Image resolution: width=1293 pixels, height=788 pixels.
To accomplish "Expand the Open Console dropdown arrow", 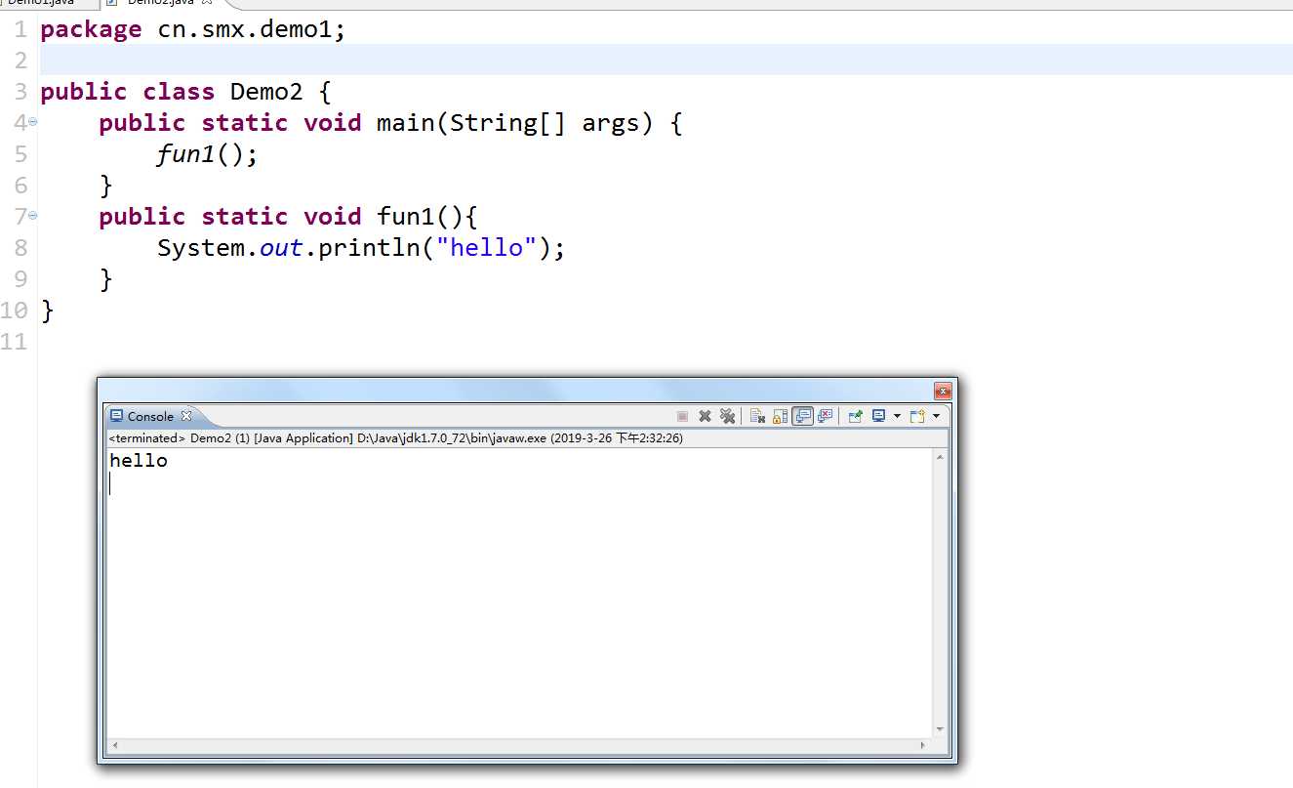I will pyautogui.click(x=936, y=416).
